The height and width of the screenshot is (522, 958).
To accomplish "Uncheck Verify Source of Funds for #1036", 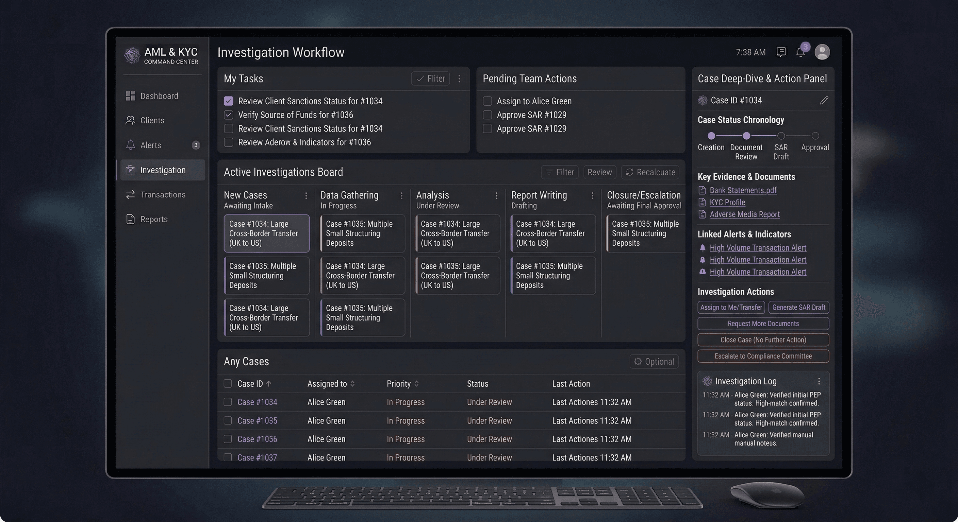I will 229,115.
